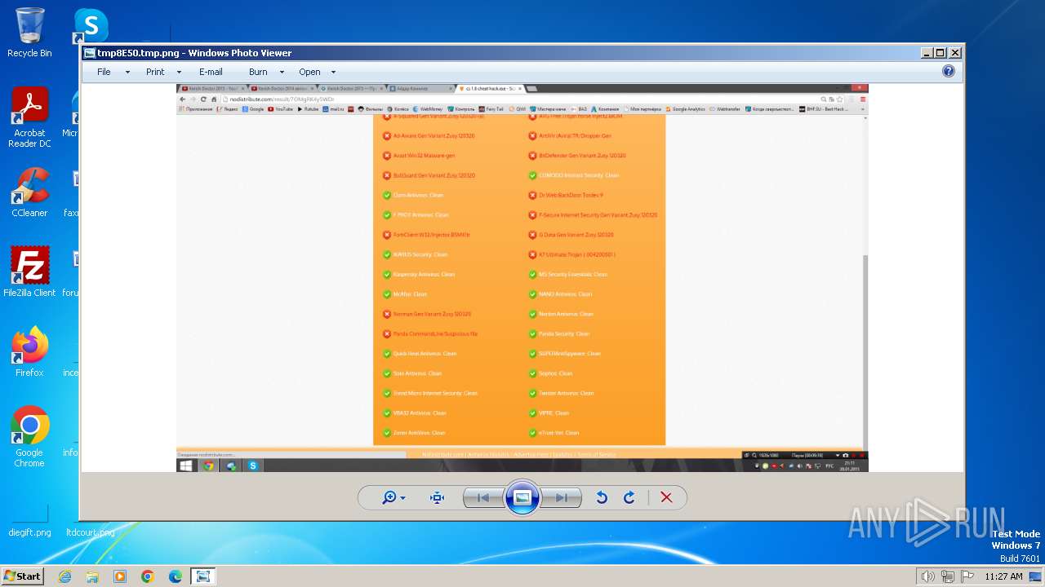This screenshot has height=587, width=1045.
Task: Open Google Chrome desktop shortcut
Action: (29, 437)
